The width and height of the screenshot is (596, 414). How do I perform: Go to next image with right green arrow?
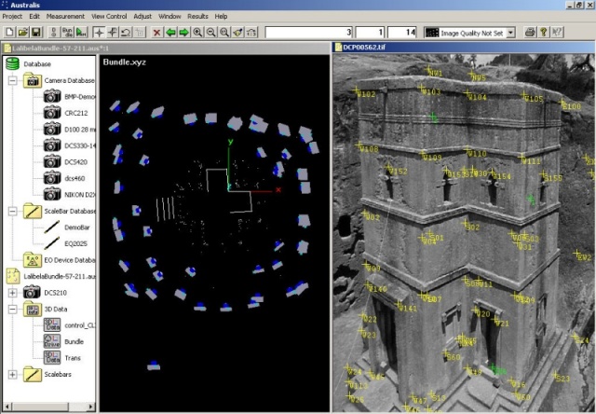point(183,32)
